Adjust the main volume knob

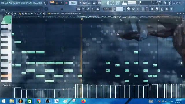click(46, 3)
